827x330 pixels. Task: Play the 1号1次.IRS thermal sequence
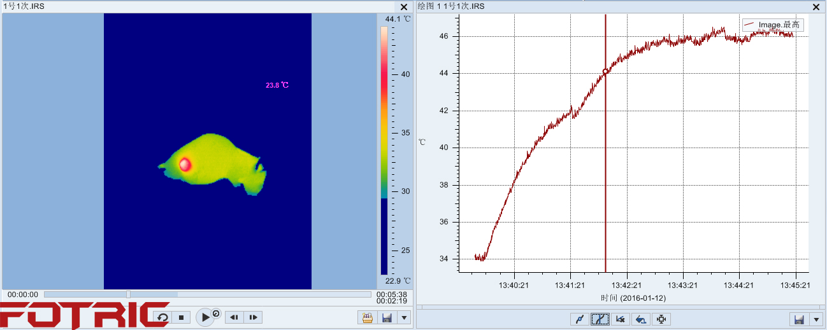[205, 317]
